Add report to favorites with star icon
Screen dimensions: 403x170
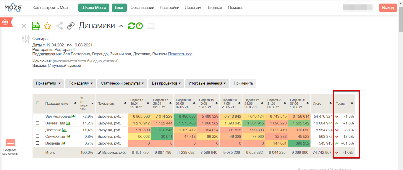tap(47, 26)
